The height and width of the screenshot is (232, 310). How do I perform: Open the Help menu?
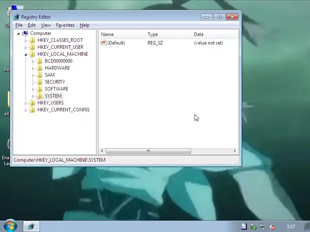pyautogui.click(x=84, y=25)
